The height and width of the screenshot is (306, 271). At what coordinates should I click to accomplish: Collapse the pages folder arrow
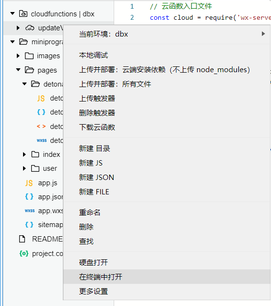click(18, 70)
